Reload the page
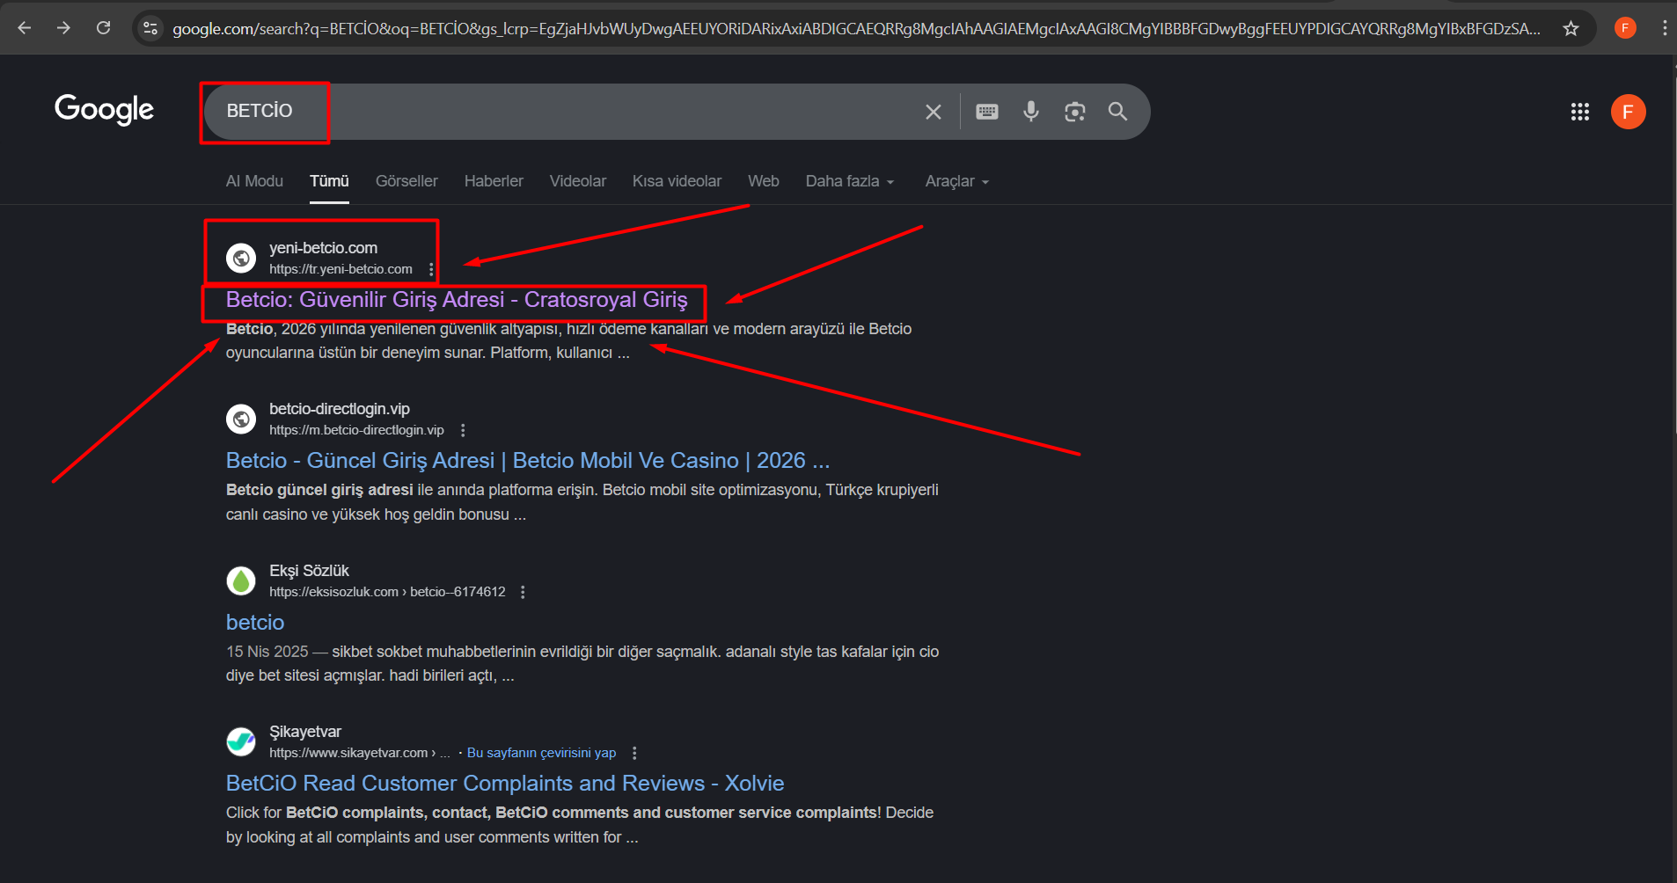 click(103, 28)
